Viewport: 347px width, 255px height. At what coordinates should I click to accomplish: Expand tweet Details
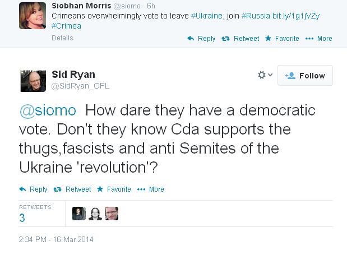(62, 39)
